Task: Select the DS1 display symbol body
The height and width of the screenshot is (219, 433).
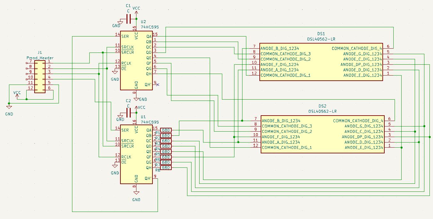Action: [x=321, y=62]
